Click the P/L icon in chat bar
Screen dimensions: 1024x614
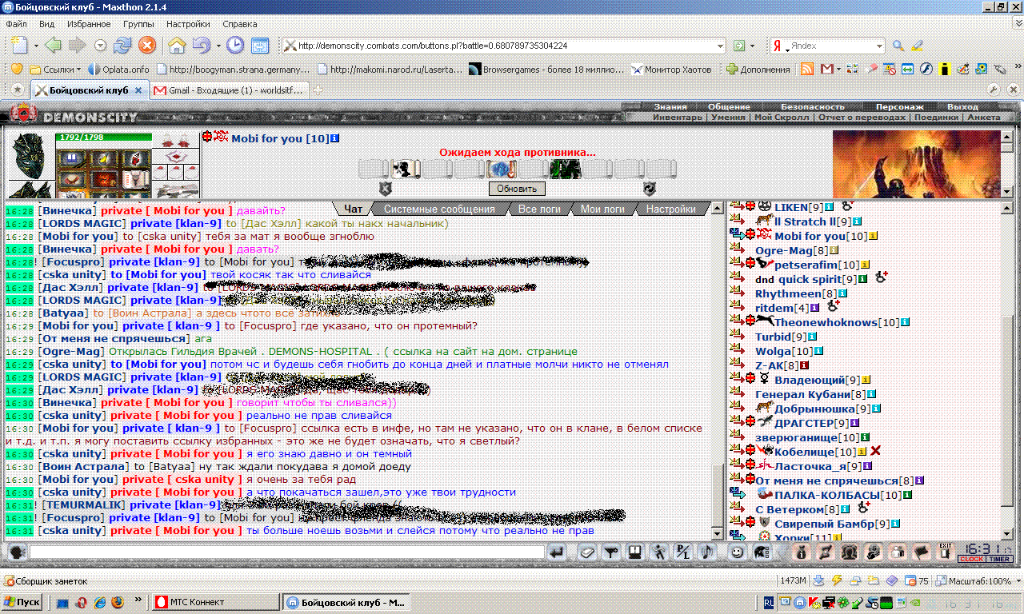tap(682, 552)
